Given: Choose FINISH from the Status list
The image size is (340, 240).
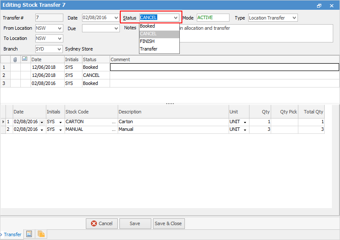Looking at the screenshot, I should coord(147,41).
